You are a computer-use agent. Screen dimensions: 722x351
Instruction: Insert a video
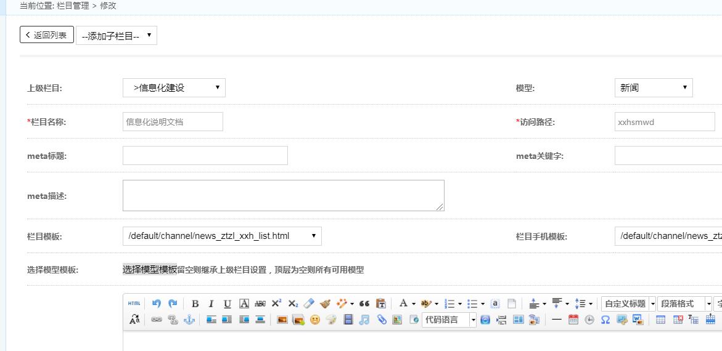(348, 319)
